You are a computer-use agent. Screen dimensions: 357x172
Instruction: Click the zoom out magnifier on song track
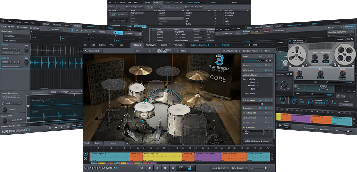pos(272,158)
